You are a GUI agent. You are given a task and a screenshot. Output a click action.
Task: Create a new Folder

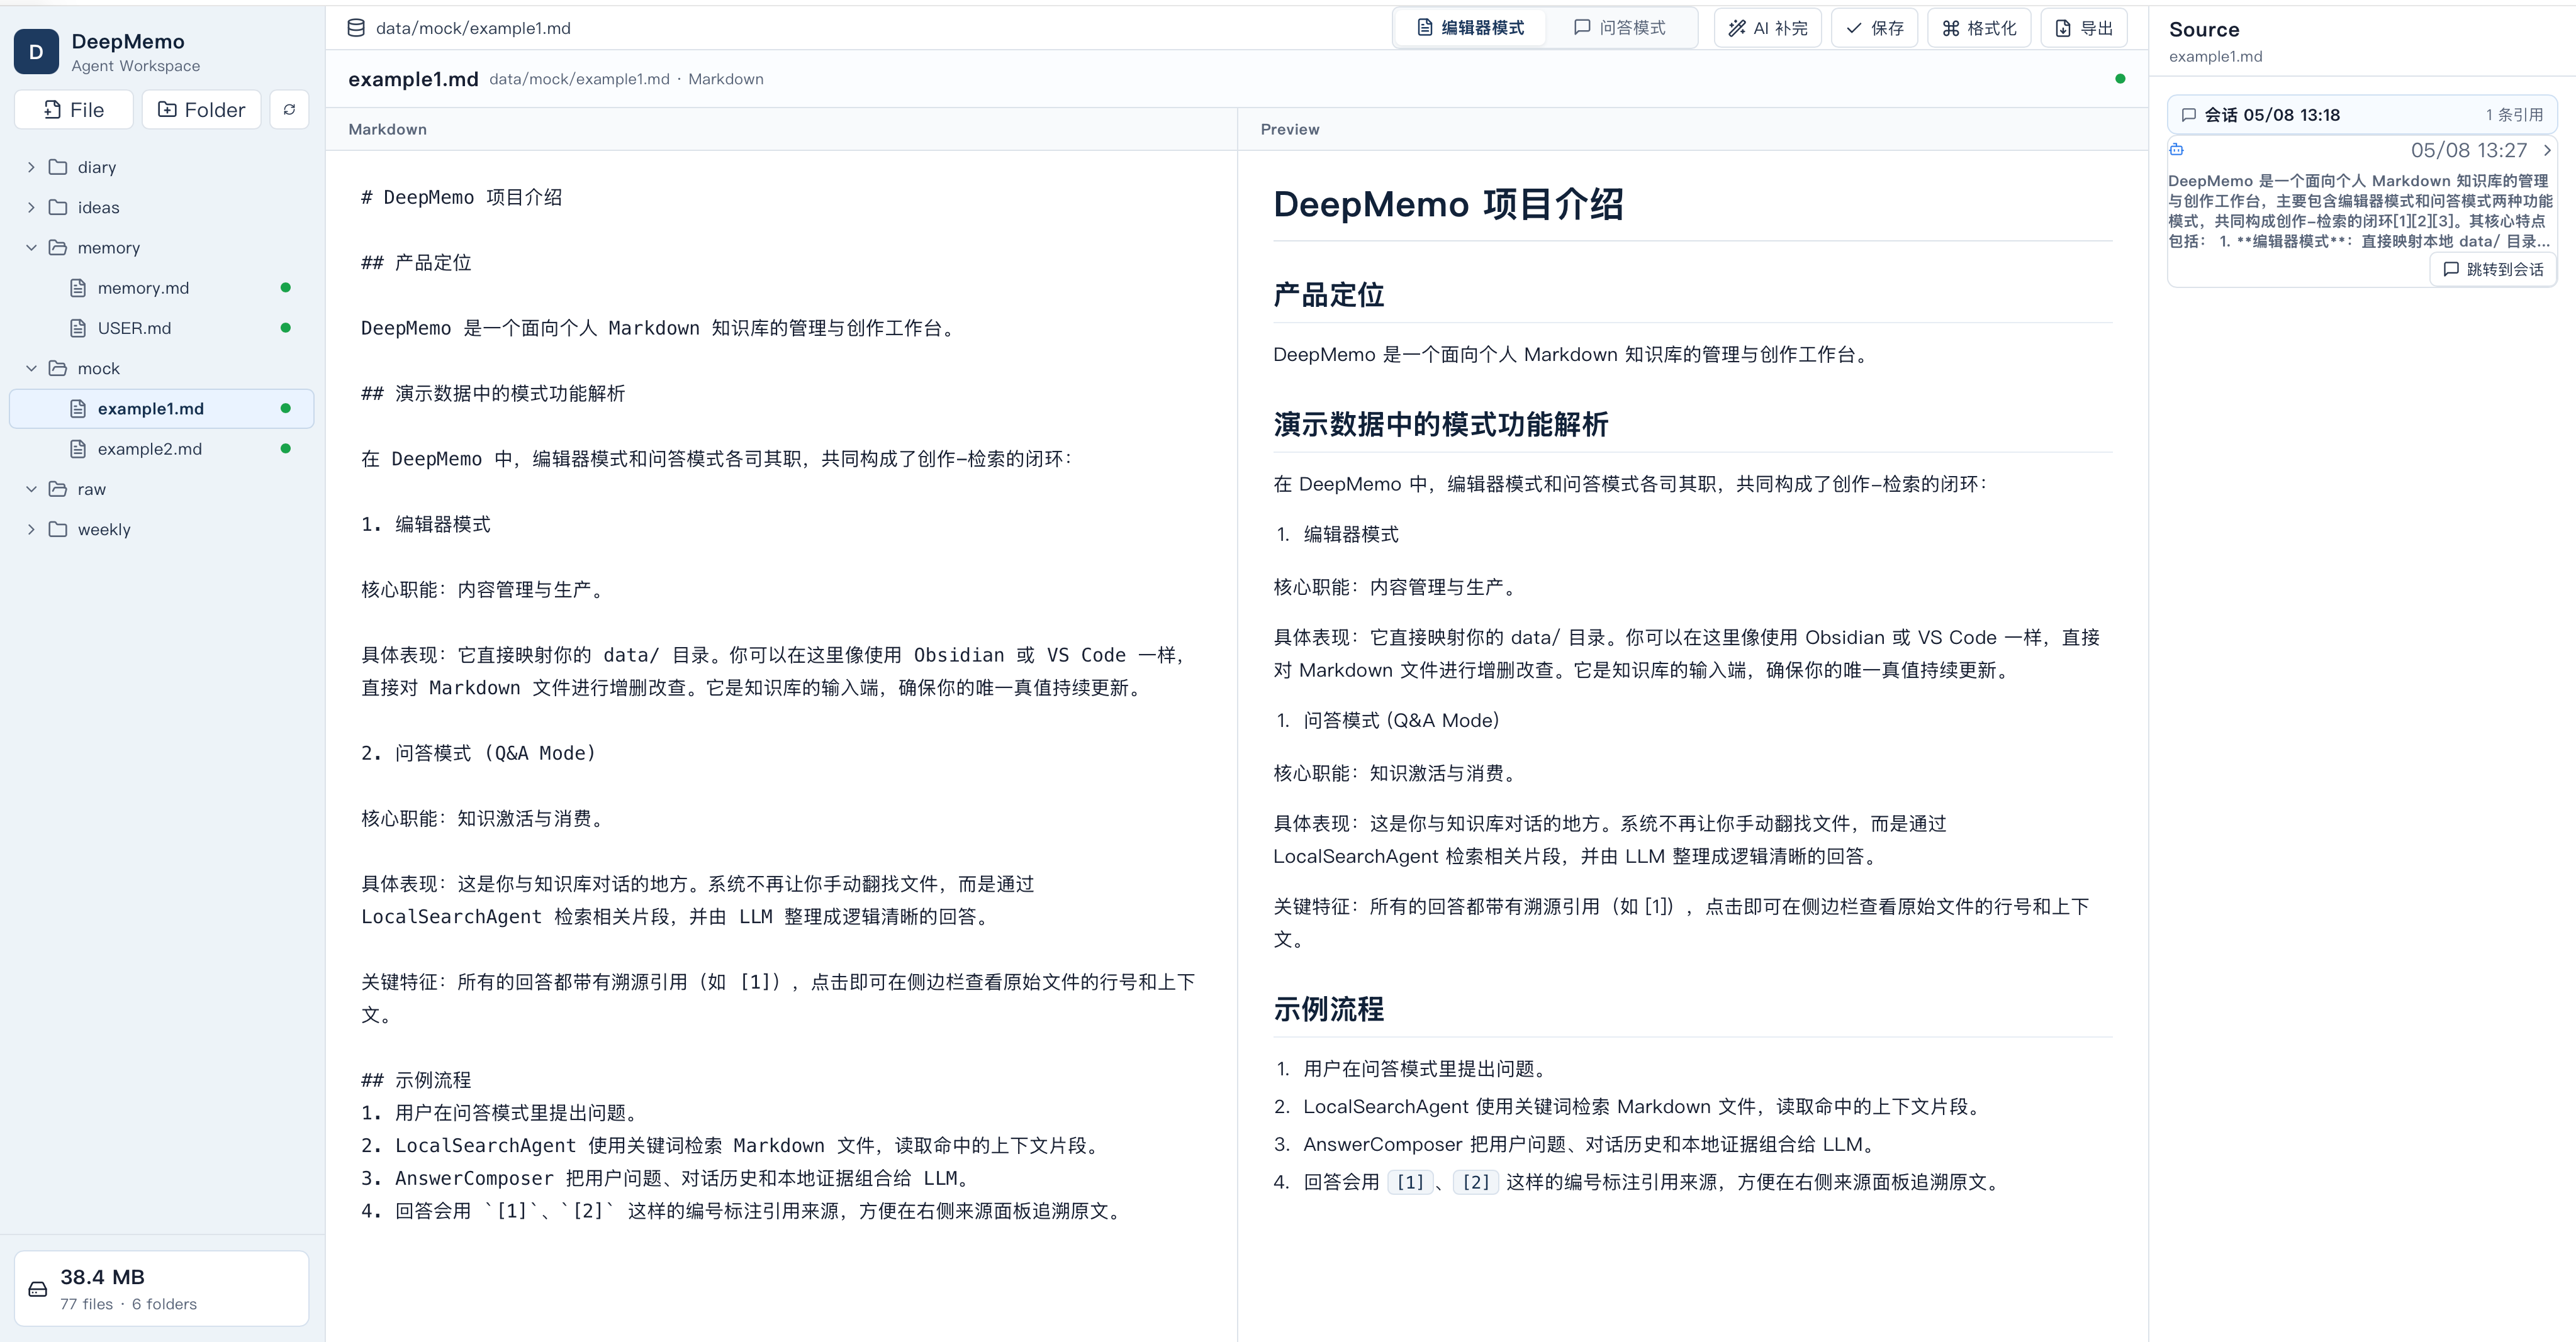201,110
